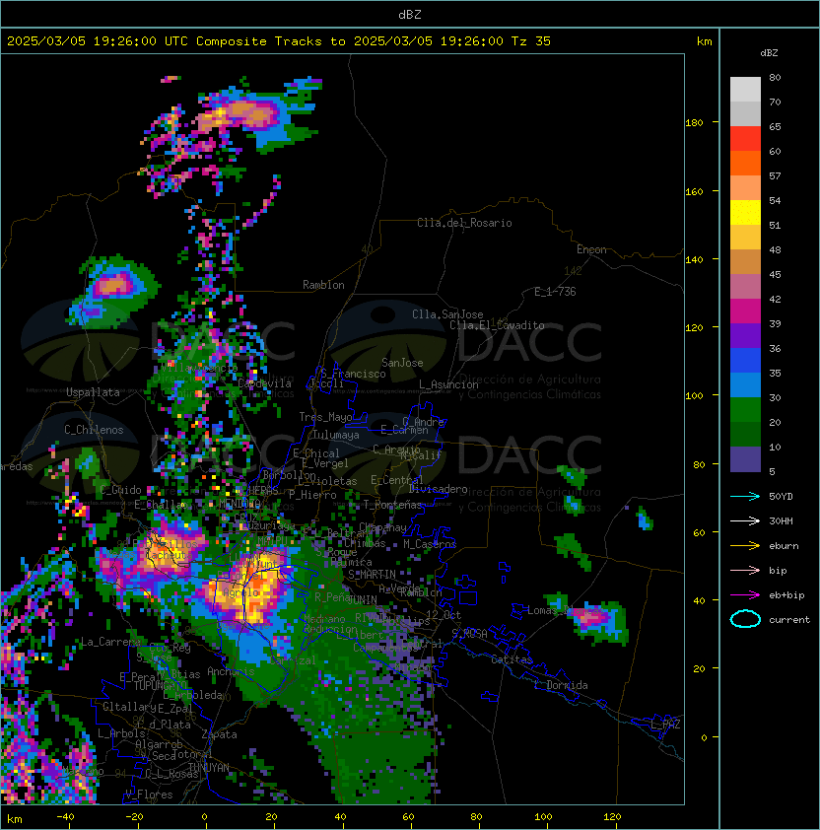The width and height of the screenshot is (820, 830).
Task: Click the 'La_Carrera' place label
Action: (110, 642)
